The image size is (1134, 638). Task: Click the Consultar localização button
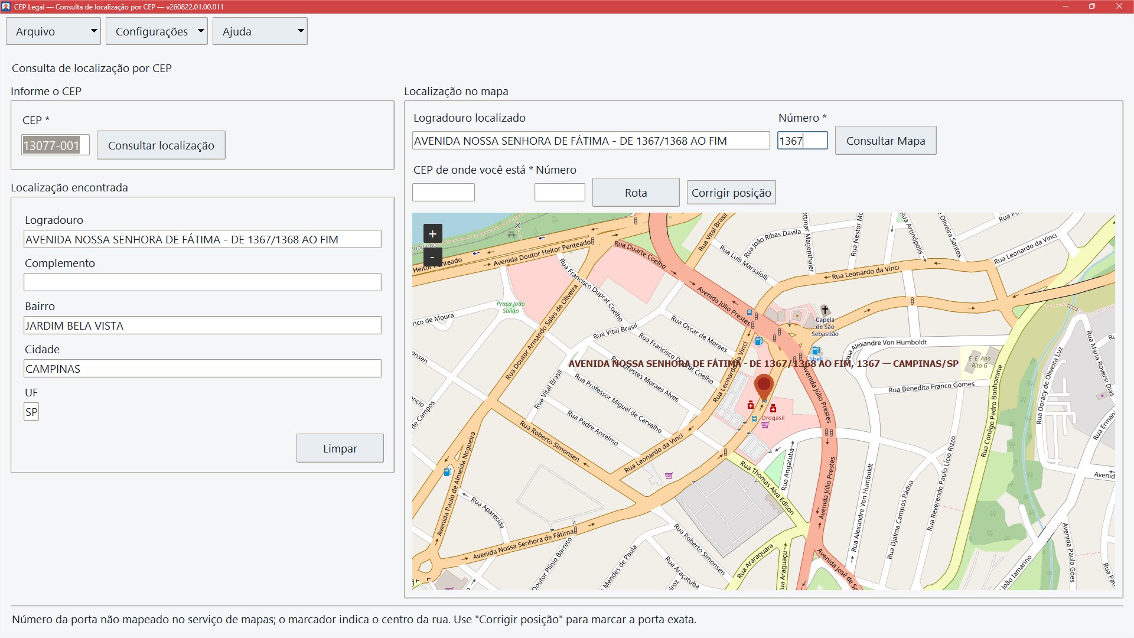pos(161,145)
